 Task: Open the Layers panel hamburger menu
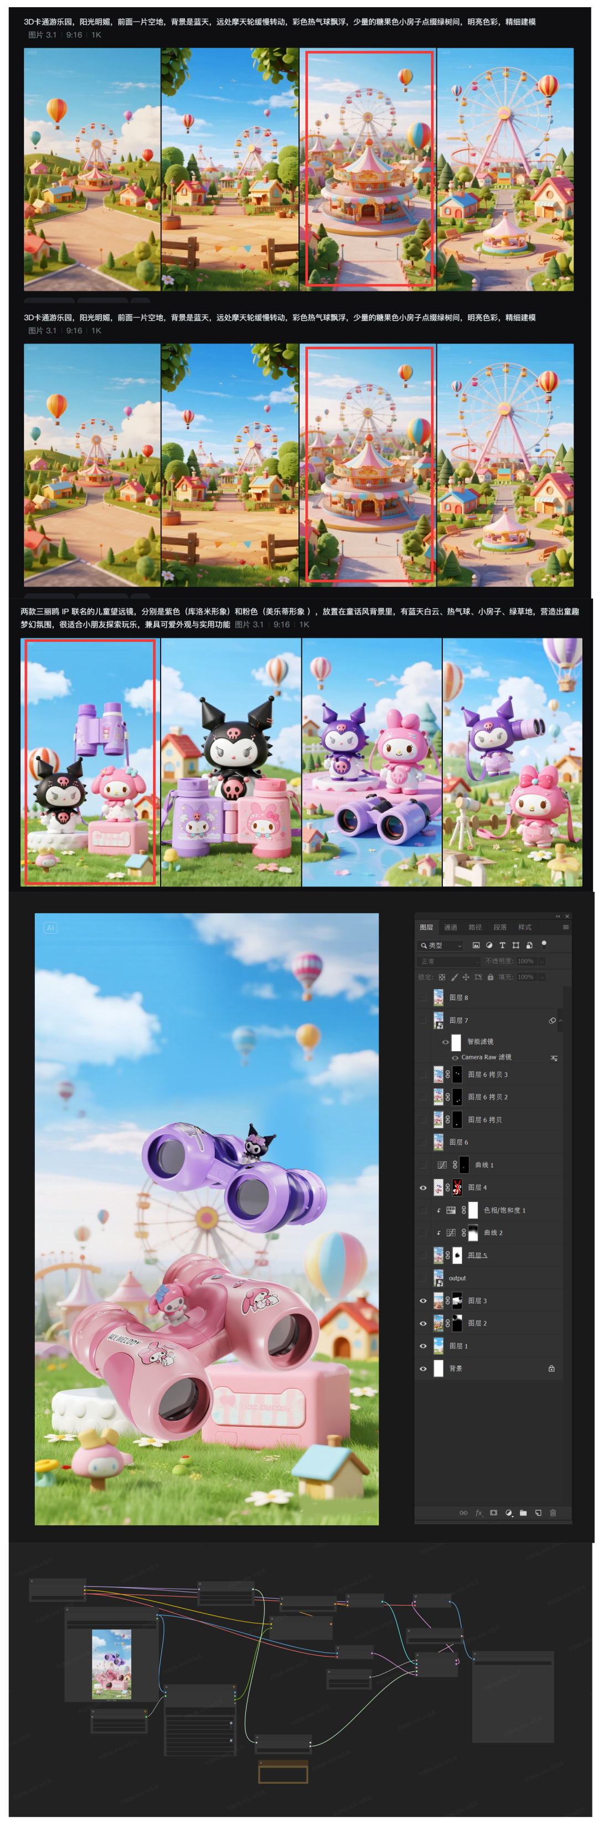[x=565, y=927]
